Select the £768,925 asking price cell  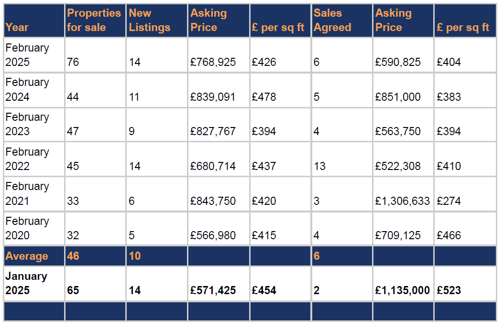pyautogui.click(x=213, y=63)
